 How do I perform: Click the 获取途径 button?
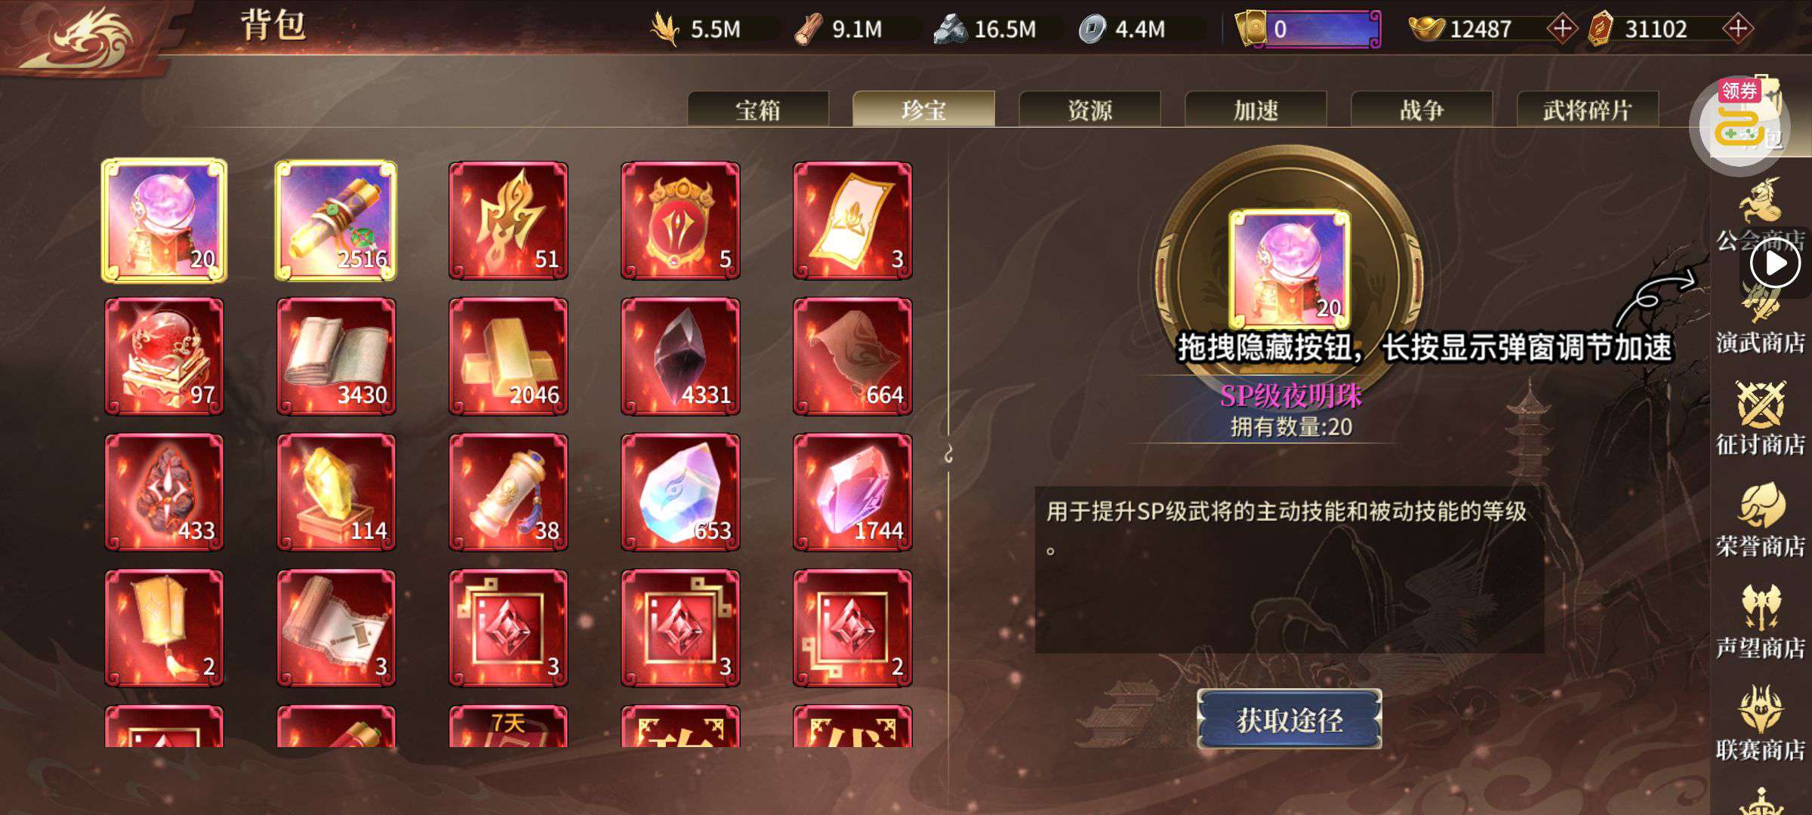[x=1290, y=719]
